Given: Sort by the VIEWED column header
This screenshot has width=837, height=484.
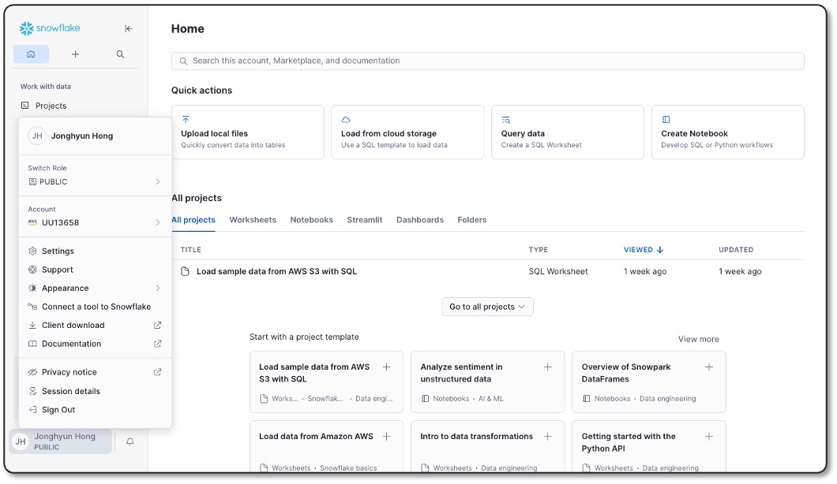Looking at the screenshot, I should 644,249.
